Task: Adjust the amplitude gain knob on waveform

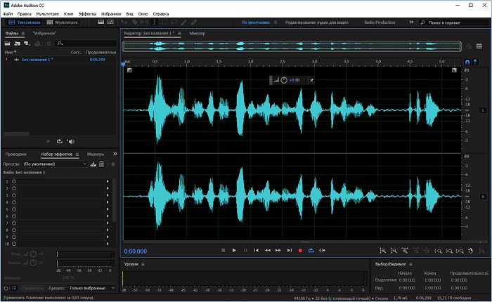Action: click(284, 80)
